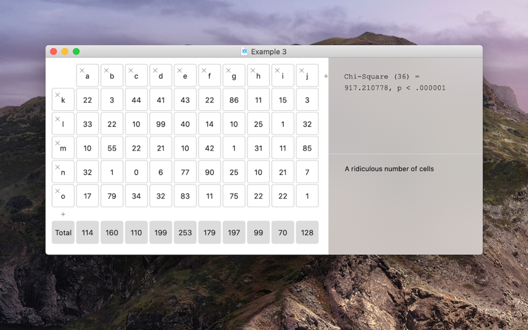Remove column g with its X icon
Viewport: 528px width, 330px height.
228,71
